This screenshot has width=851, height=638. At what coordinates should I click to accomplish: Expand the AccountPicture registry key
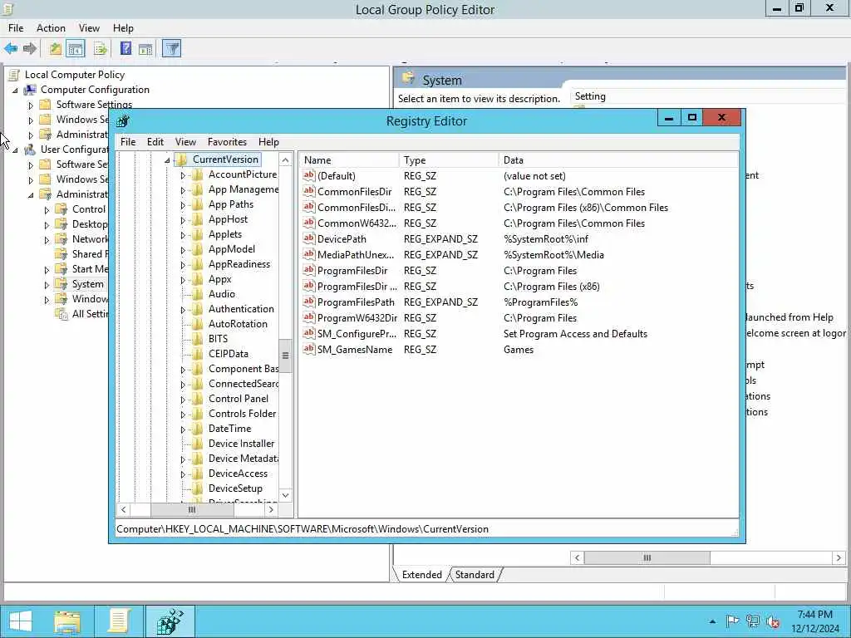click(x=183, y=175)
